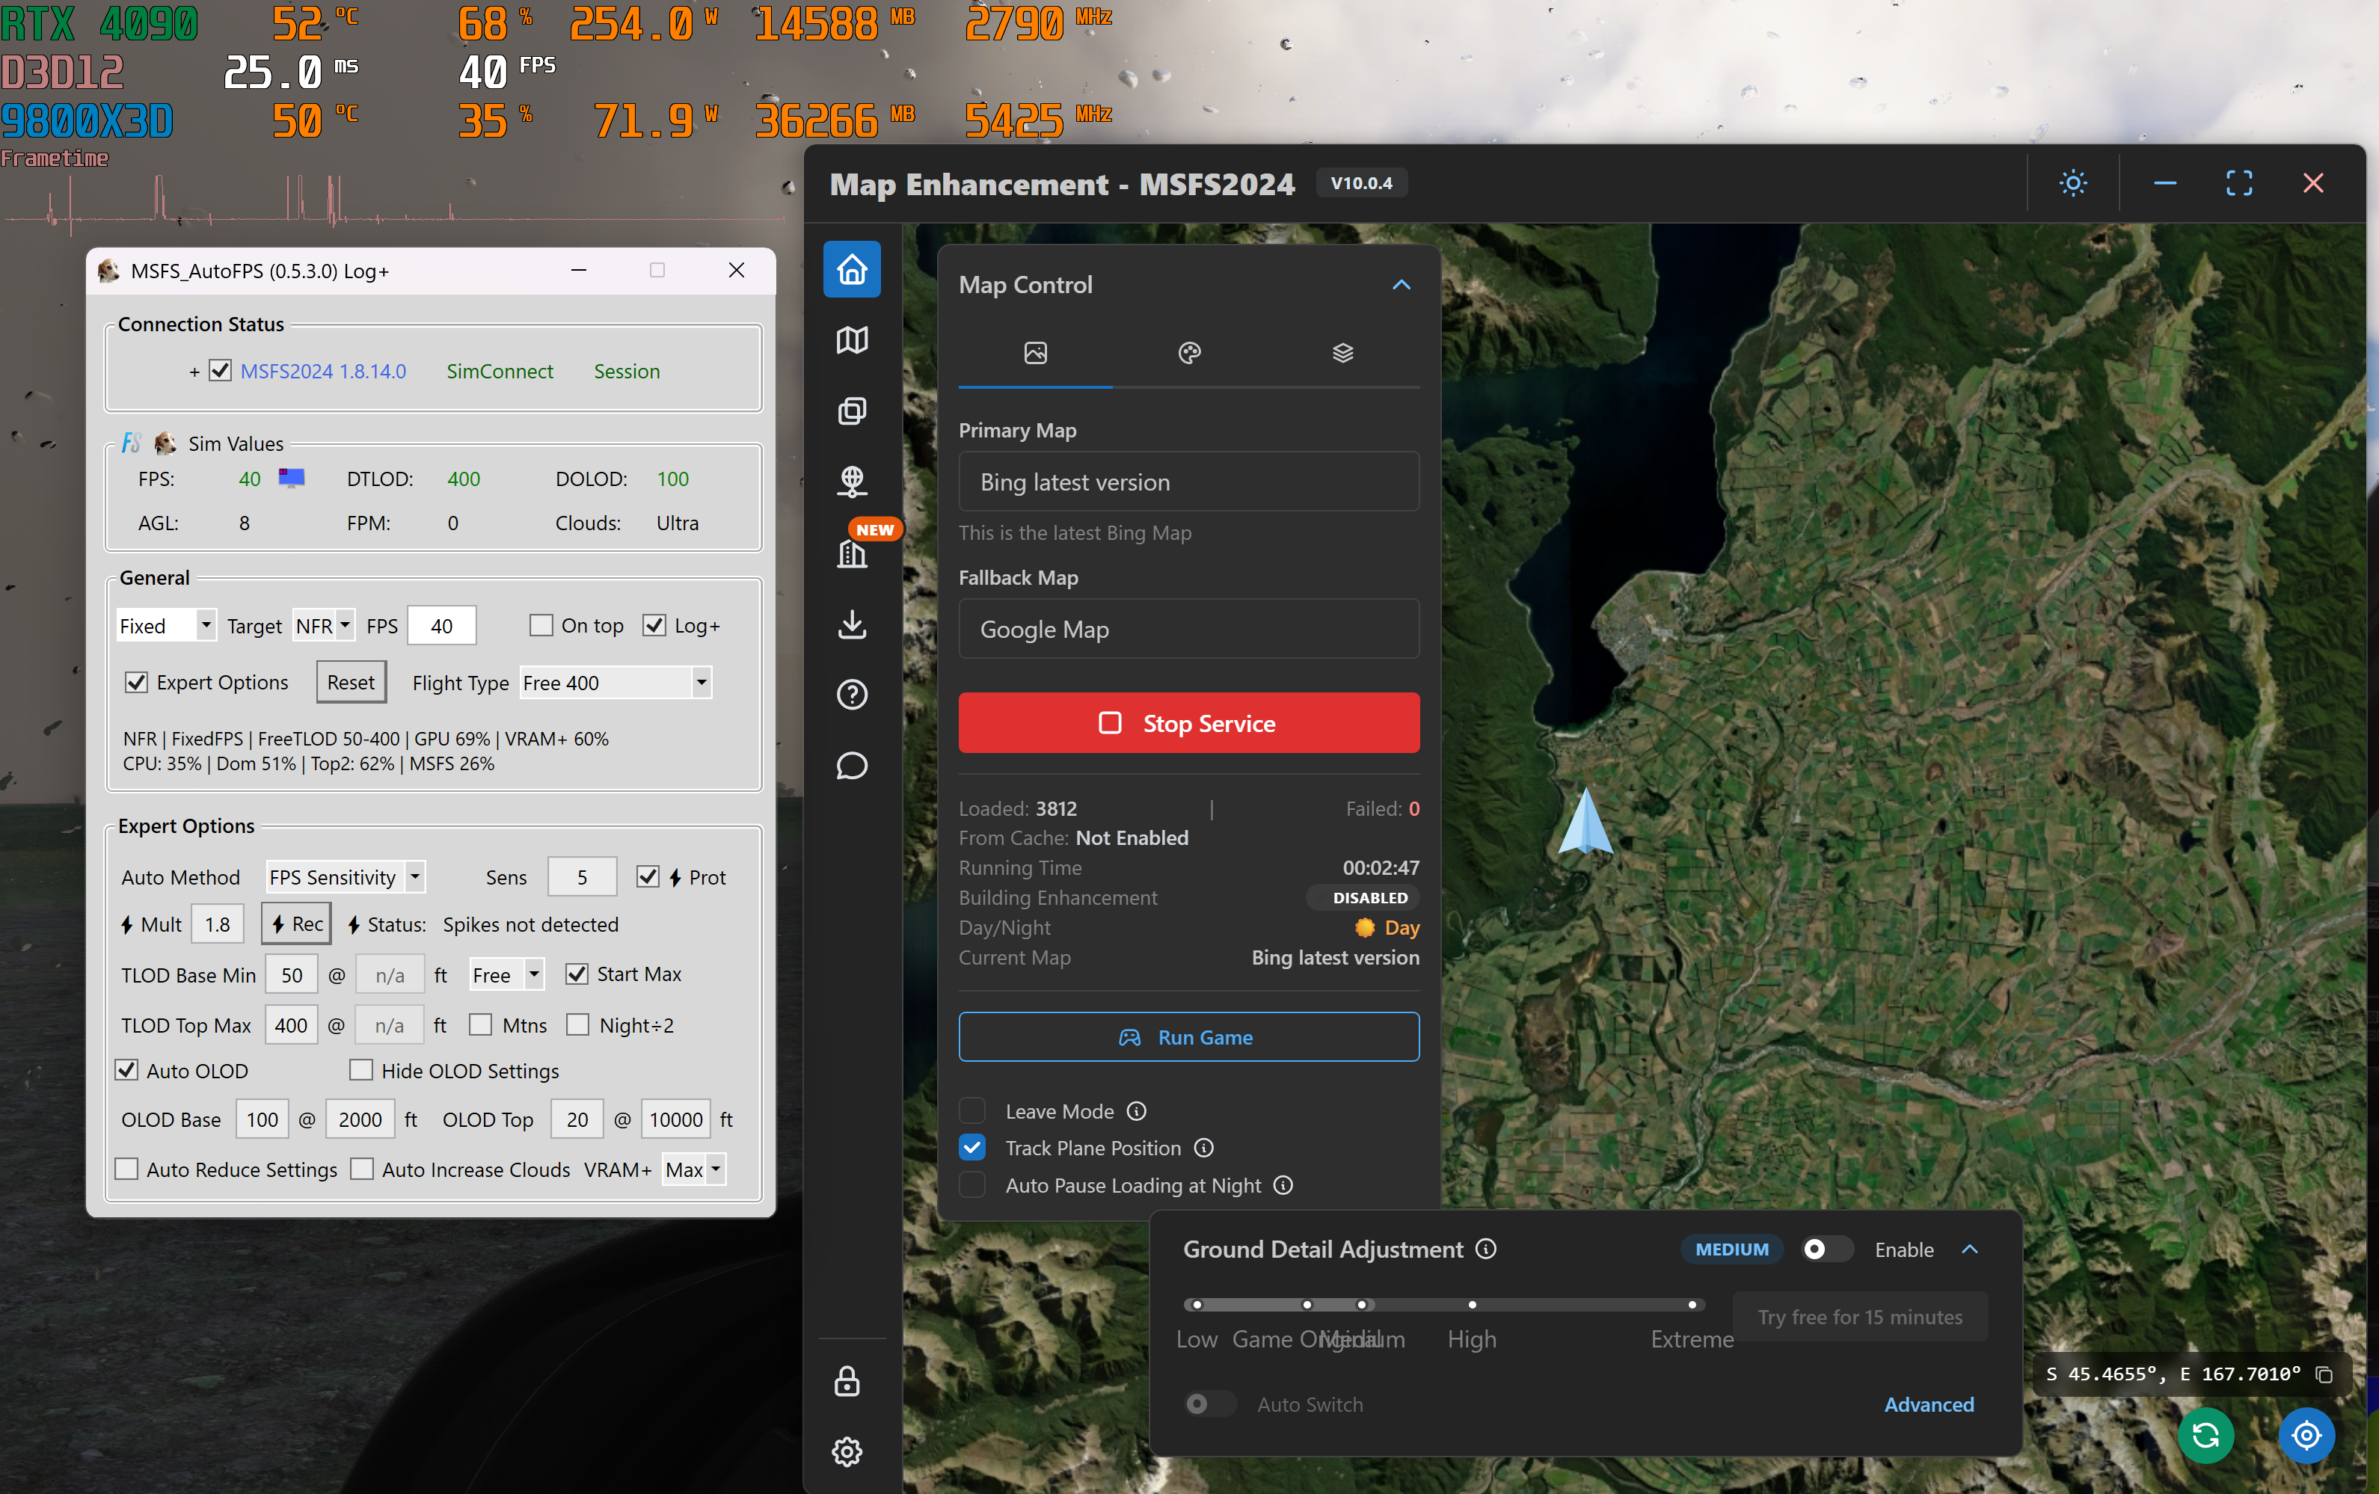Open the Target NFR dropdown
The width and height of the screenshot is (2379, 1494).
323,625
